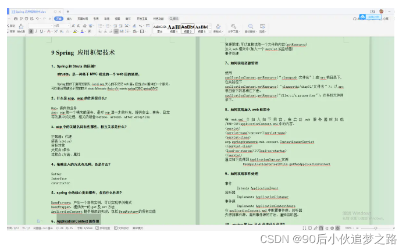Click the yellow highlight color swatch
This screenshot has width=406, height=250.
75,31
